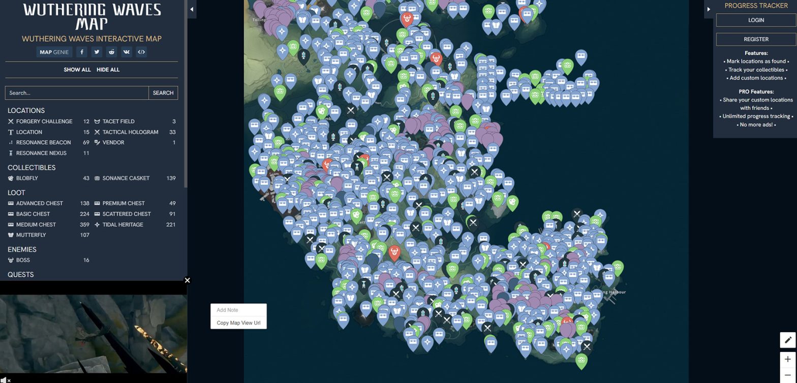The height and width of the screenshot is (383, 797).
Task: Close the video ad overlay
Action: tap(187, 280)
